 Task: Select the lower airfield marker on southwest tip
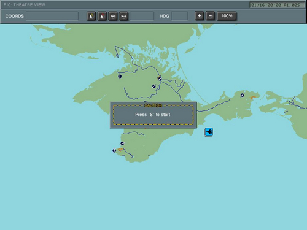(114, 151)
